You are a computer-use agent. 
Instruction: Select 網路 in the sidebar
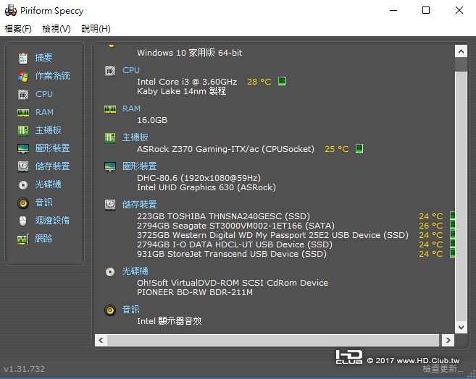point(43,239)
